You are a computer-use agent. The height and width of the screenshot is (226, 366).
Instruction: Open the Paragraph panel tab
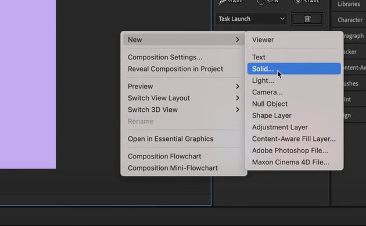click(354, 36)
